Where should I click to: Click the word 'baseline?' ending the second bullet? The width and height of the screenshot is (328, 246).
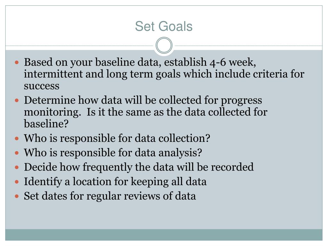(46, 124)
